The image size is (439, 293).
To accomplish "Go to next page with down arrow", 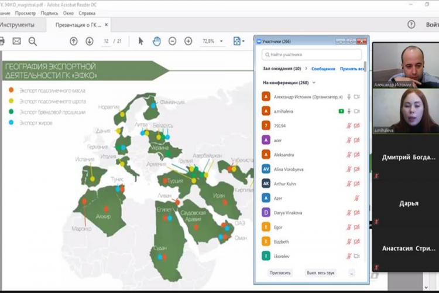I will pos(90,41).
